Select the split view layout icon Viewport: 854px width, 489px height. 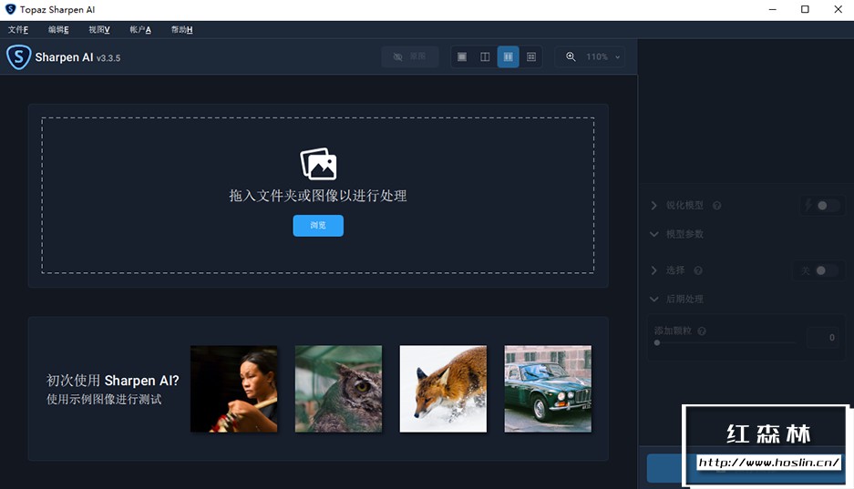[x=485, y=56]
